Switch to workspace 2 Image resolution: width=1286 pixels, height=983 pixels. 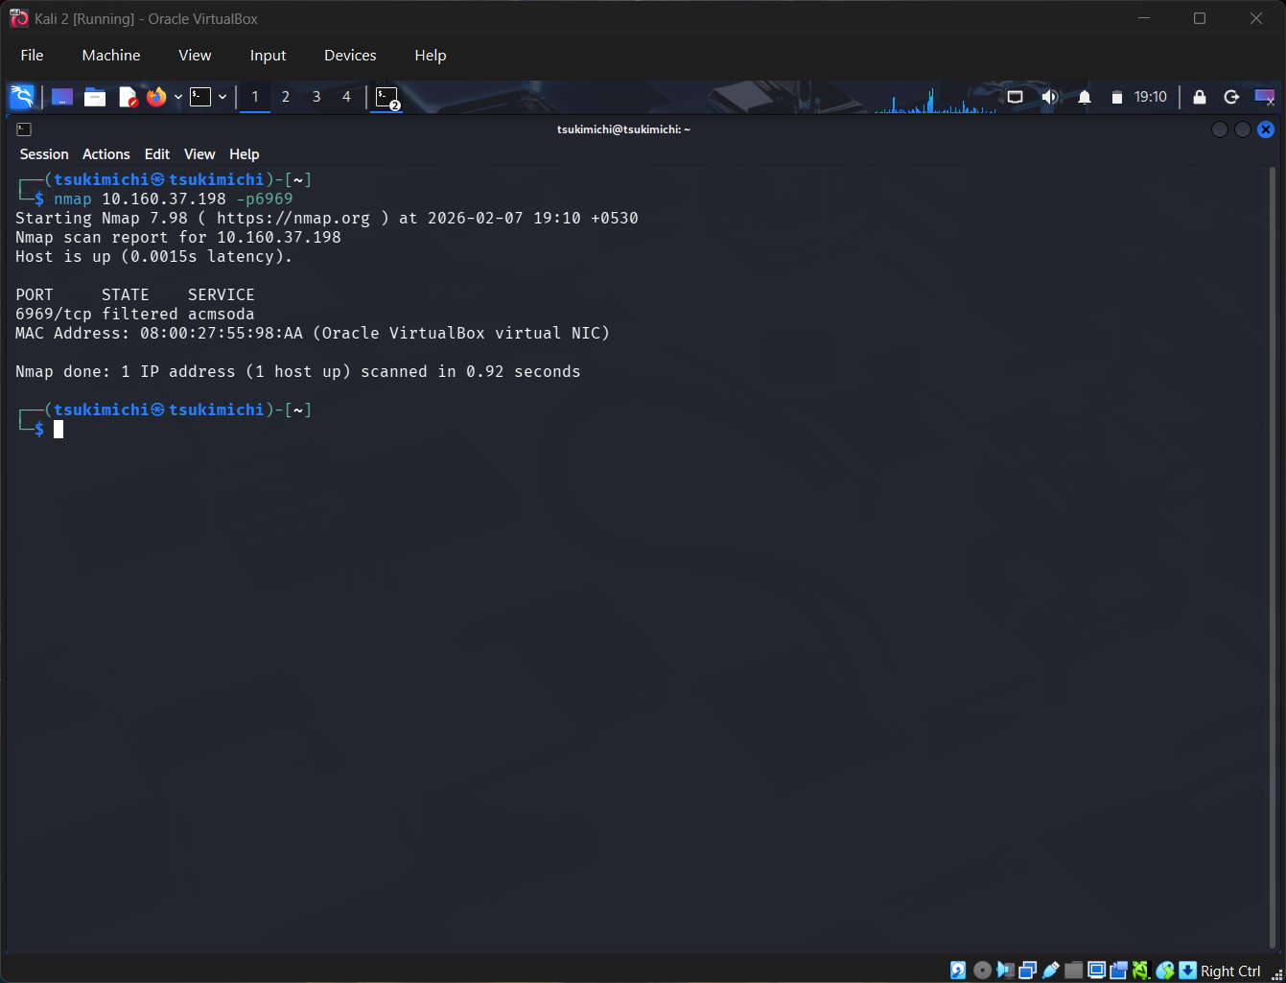[x=286, y=97]
